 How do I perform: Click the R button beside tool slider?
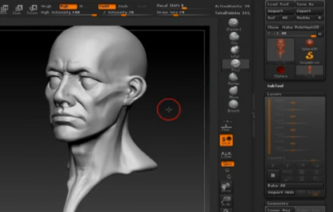[320, 34]
